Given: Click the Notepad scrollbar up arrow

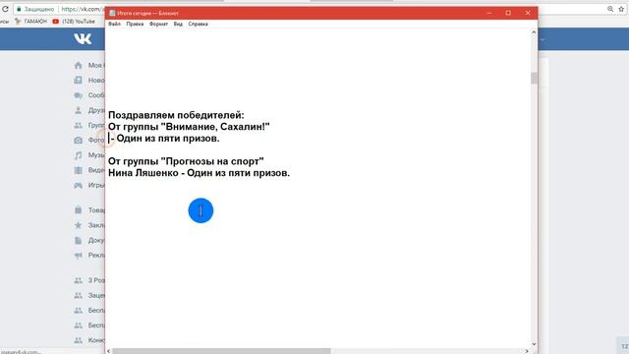Looking at the screenshot, I should pos(534,32).
